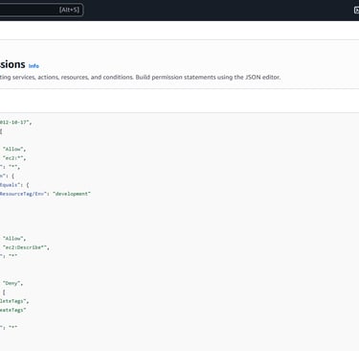Click the DeleteTags action line

click(14, 301)
